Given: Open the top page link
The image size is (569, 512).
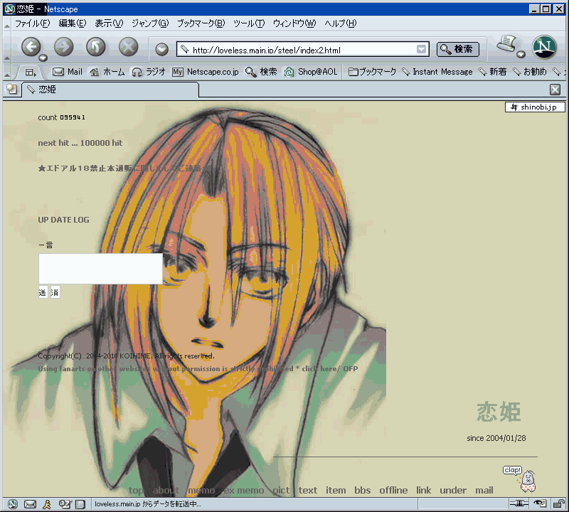Looking at the screenshot, I should tap(136, 491).
